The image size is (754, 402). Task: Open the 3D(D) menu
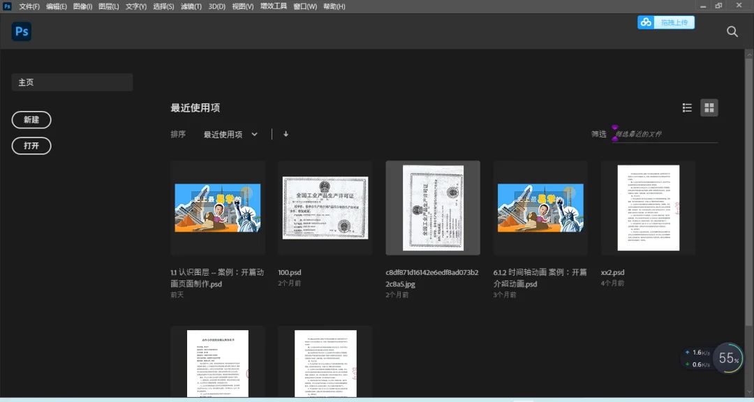tap(217, 6)
